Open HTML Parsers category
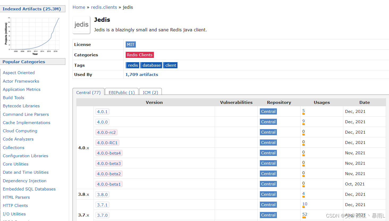 [16, 197]
